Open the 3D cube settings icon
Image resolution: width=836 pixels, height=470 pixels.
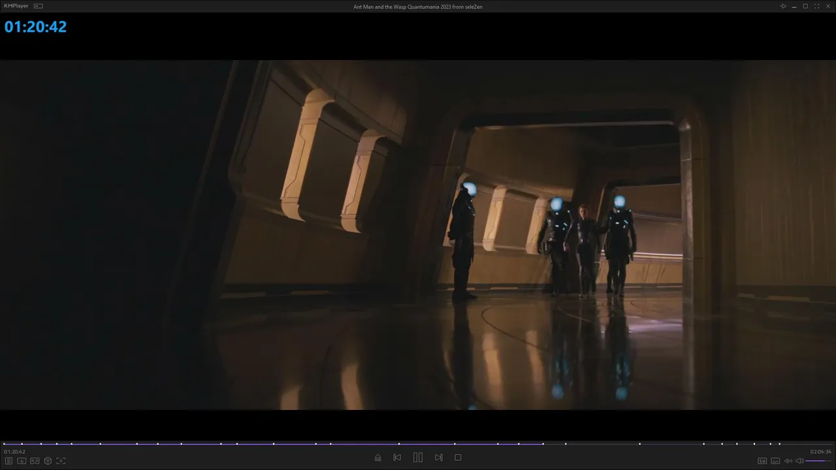pyautogui.click(x=48, y=461)
